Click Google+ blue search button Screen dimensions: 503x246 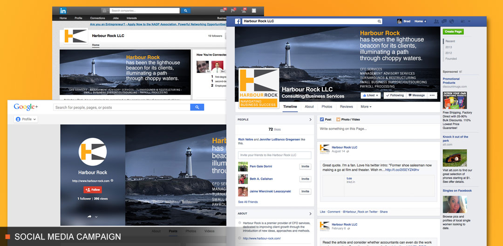(197, 108)
